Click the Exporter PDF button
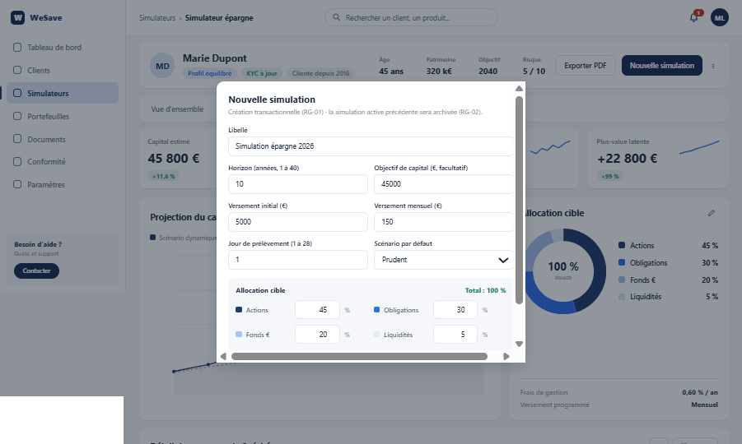The width and height of the screenshot is (742, 444). pyautogui.click(x=585, y=66)
